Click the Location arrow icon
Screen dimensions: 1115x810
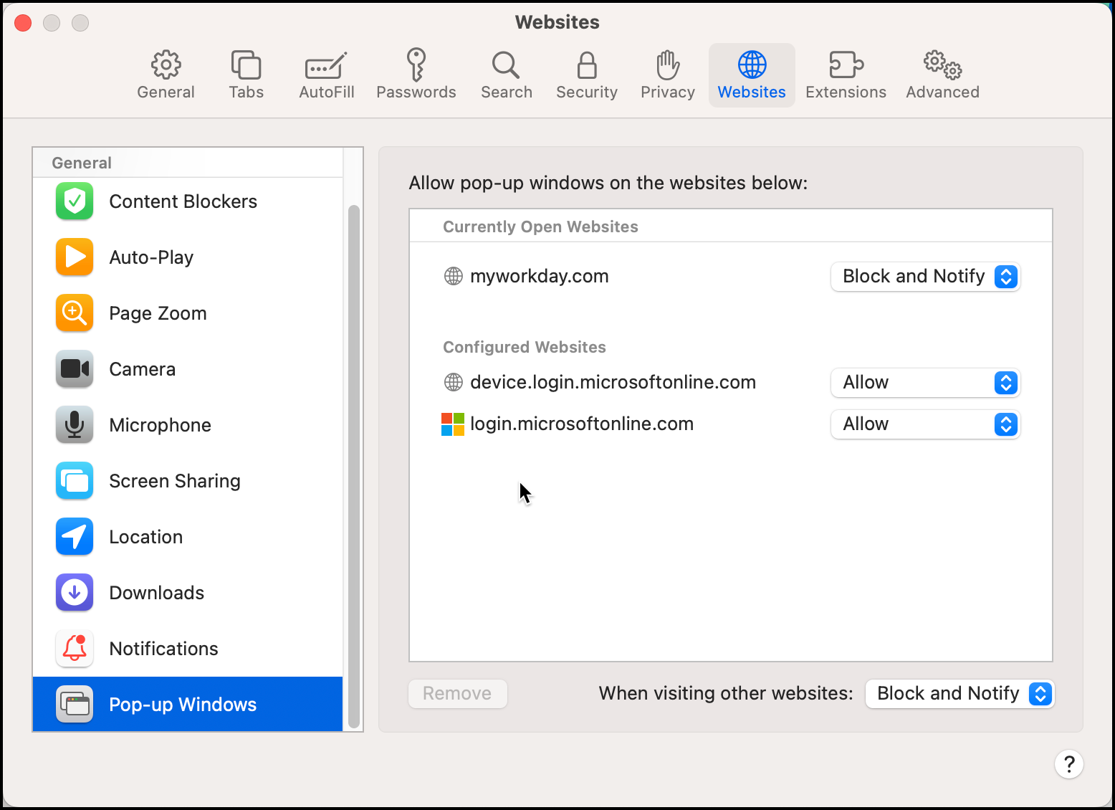coord(75,537)
